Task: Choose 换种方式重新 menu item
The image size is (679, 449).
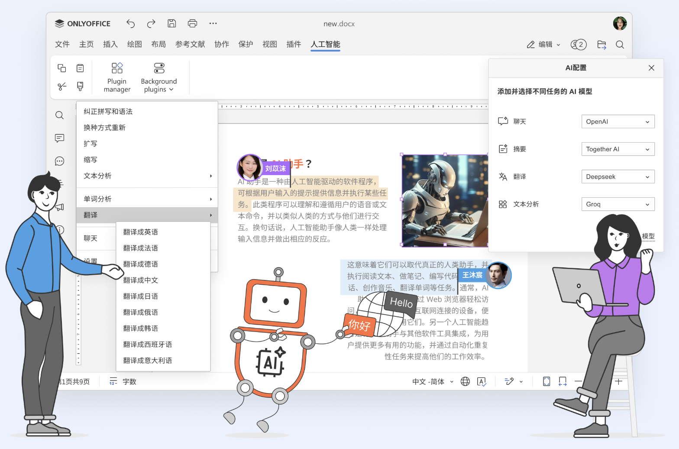Action: tap(147, 127)
